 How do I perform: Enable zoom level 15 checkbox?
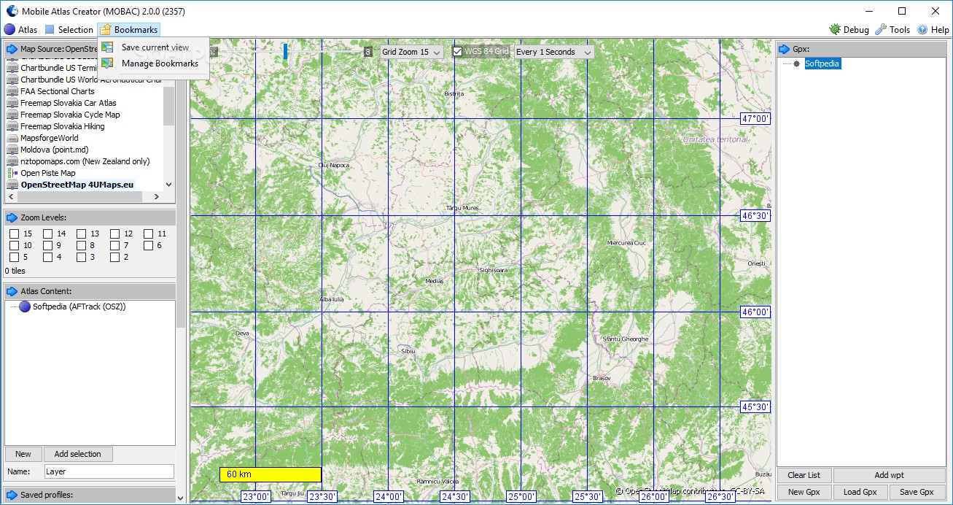tap(15, 234)
